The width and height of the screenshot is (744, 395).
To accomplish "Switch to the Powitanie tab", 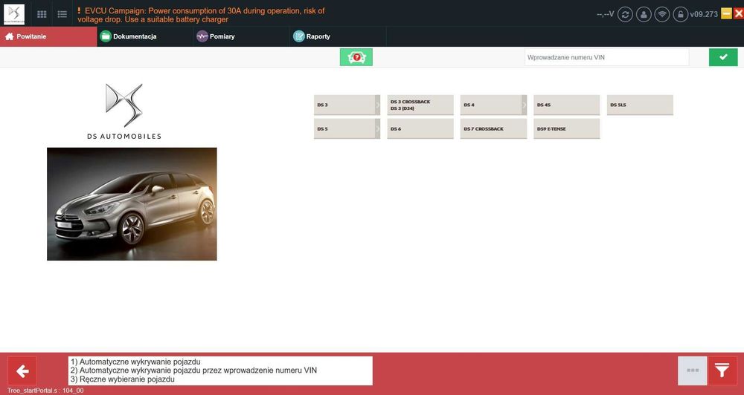I will coord(48,36).
